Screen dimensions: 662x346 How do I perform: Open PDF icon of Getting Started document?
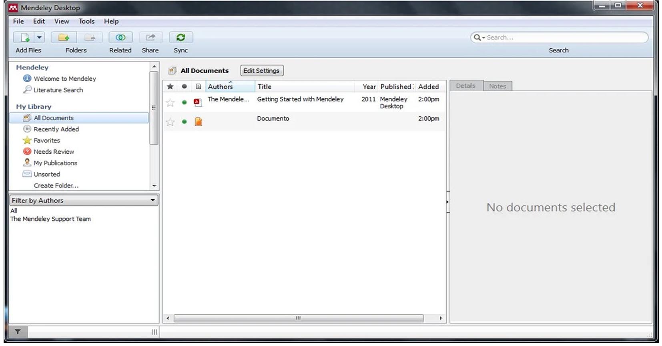pyautogui.click(x=198, y=103)
